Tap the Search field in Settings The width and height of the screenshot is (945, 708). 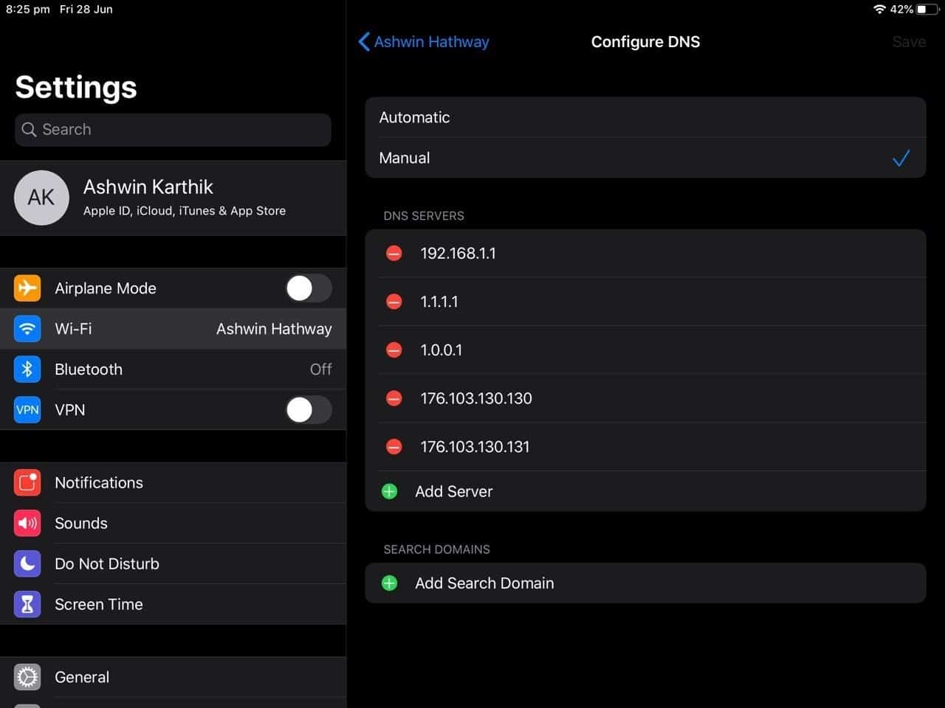(x=173, y=130)
